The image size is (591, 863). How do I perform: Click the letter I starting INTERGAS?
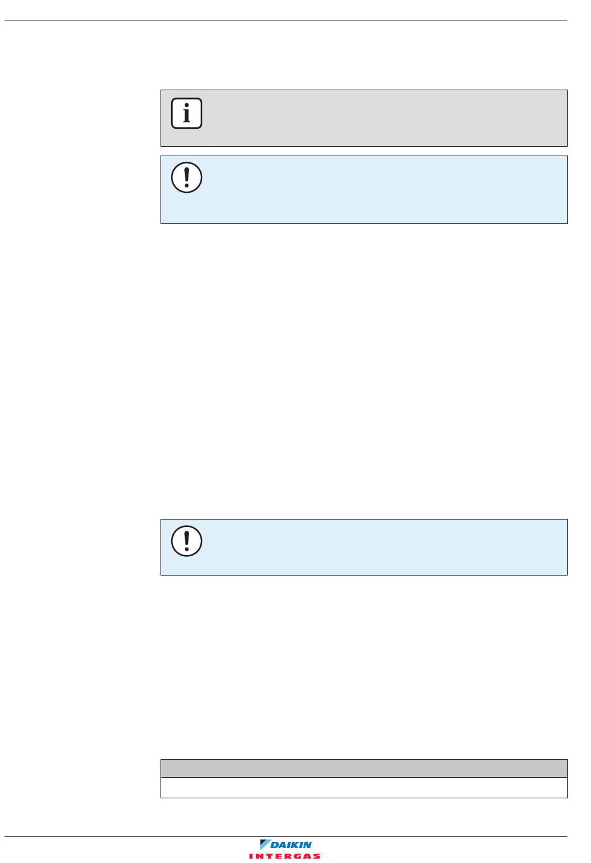coord(251,857)
